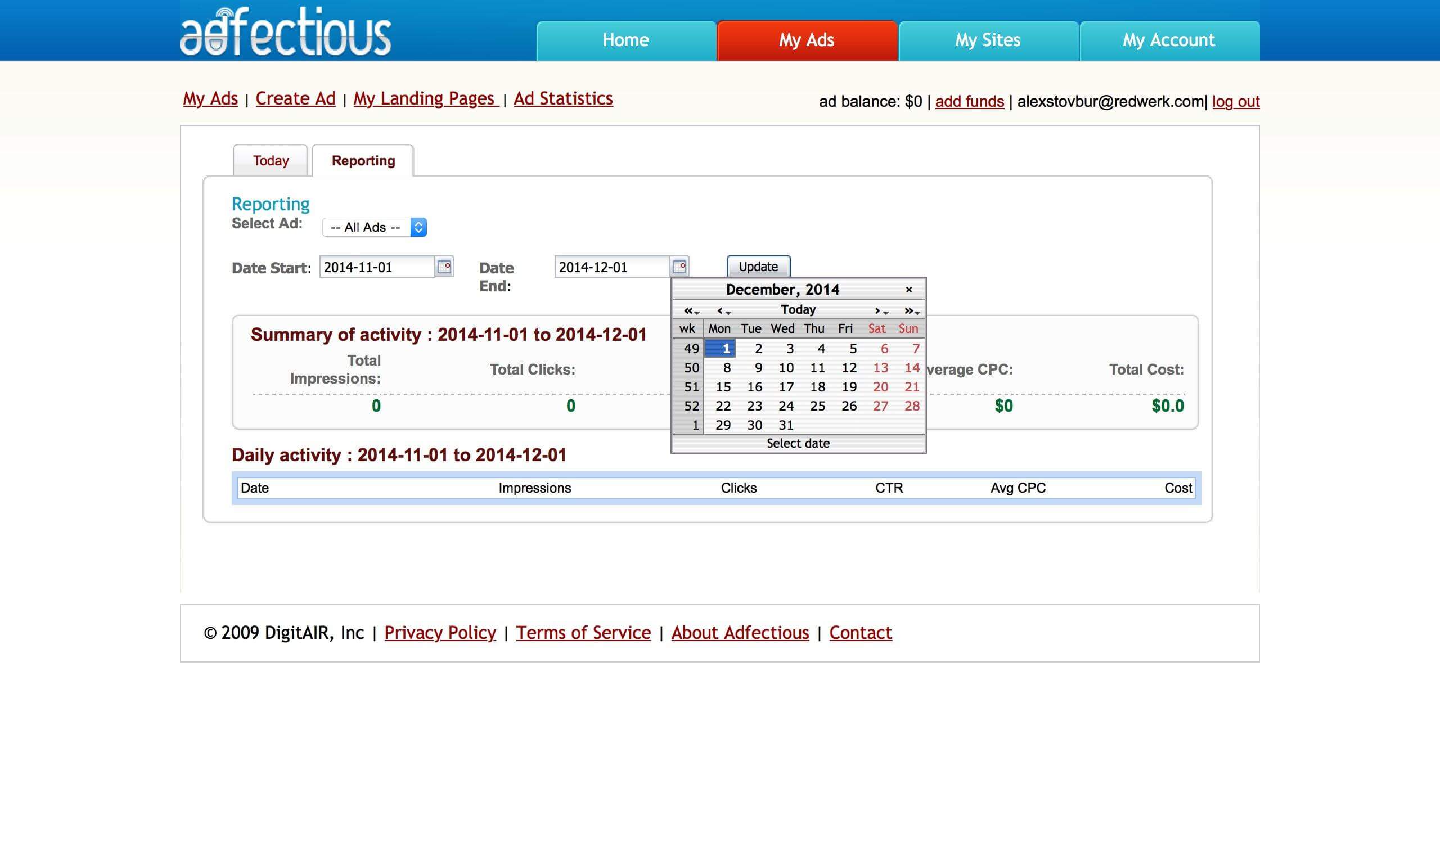Close the December 2014 calendar popup

point(908,290)
